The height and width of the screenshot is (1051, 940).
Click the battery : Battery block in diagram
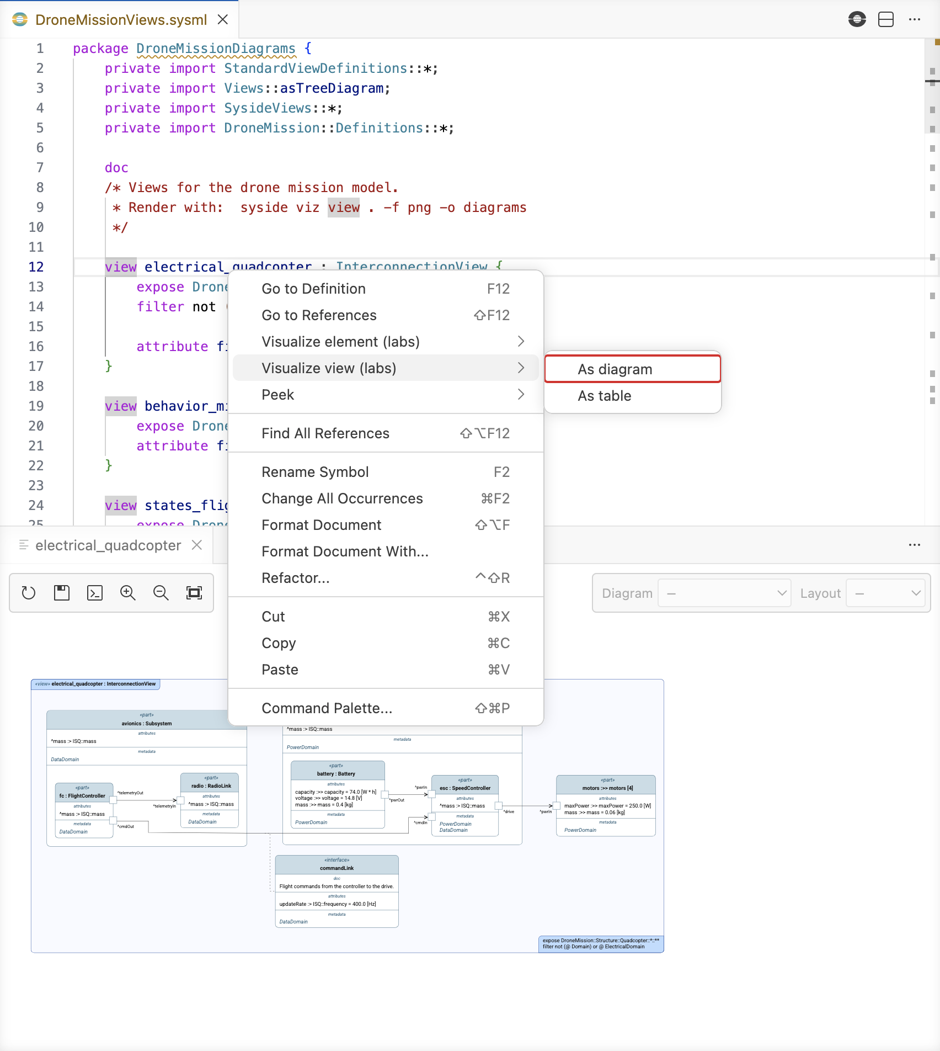(338, 794)
